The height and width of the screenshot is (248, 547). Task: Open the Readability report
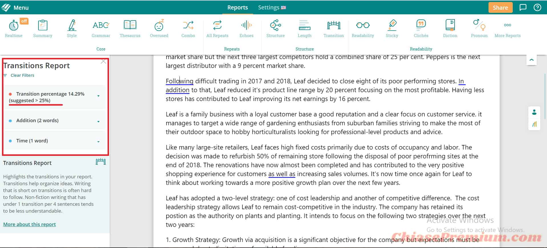[x=363, y=29]
